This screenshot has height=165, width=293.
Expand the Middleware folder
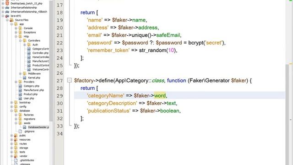(x=20, y=73)
